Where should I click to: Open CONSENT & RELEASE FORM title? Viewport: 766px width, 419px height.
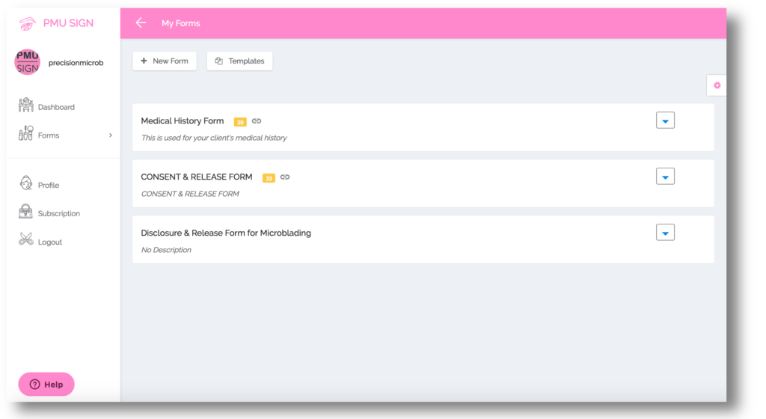point(197,177)
